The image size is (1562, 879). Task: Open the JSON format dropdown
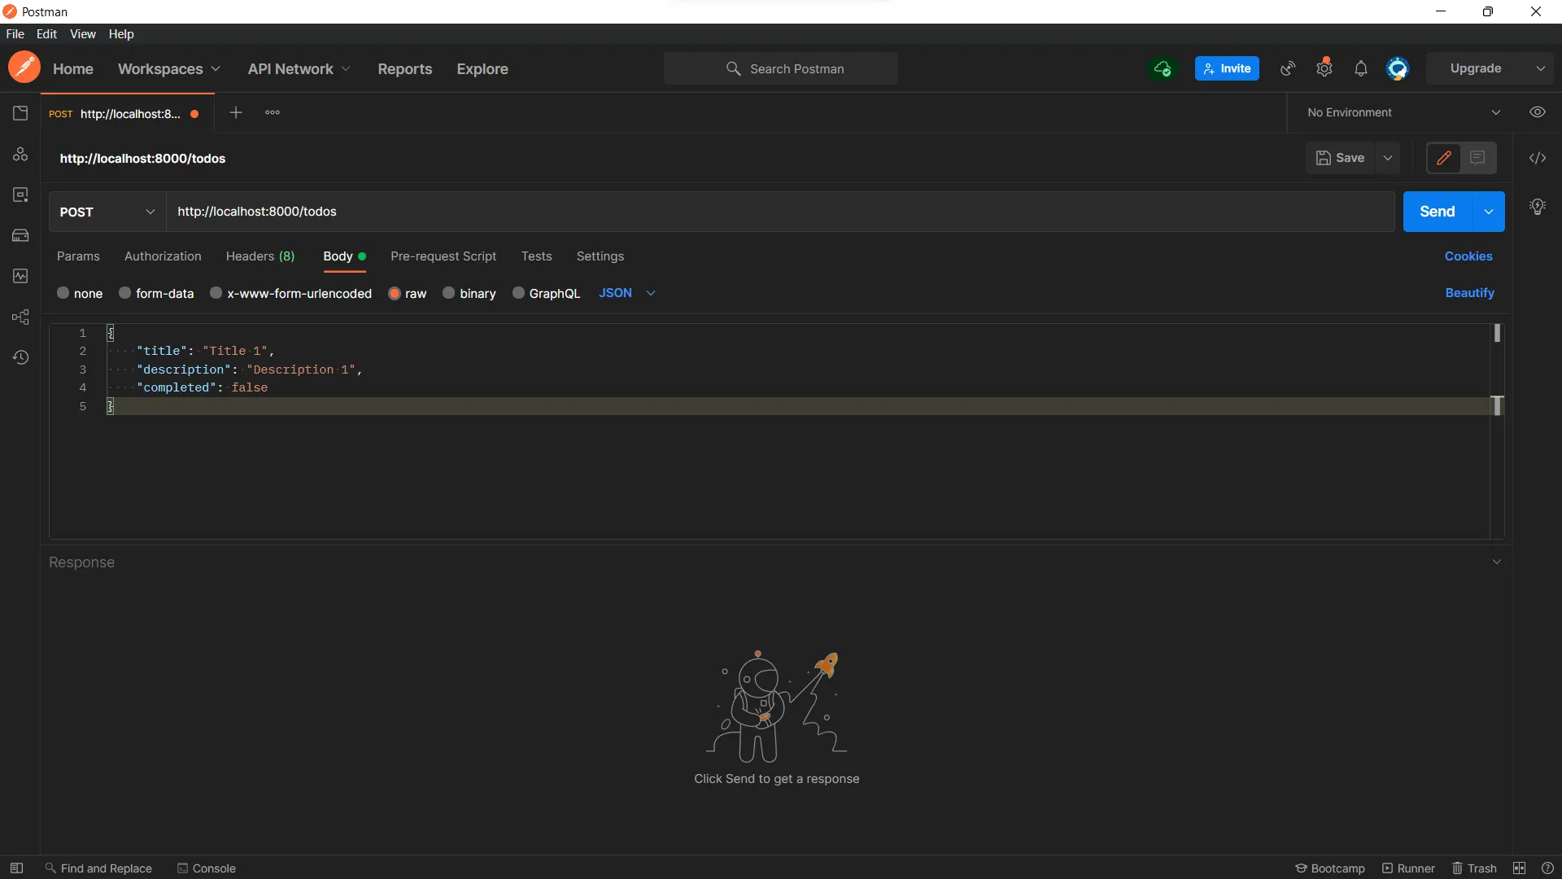626,293
